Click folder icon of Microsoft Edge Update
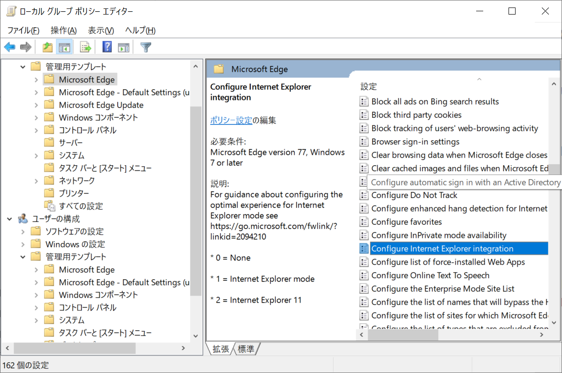 pos(49,105)
